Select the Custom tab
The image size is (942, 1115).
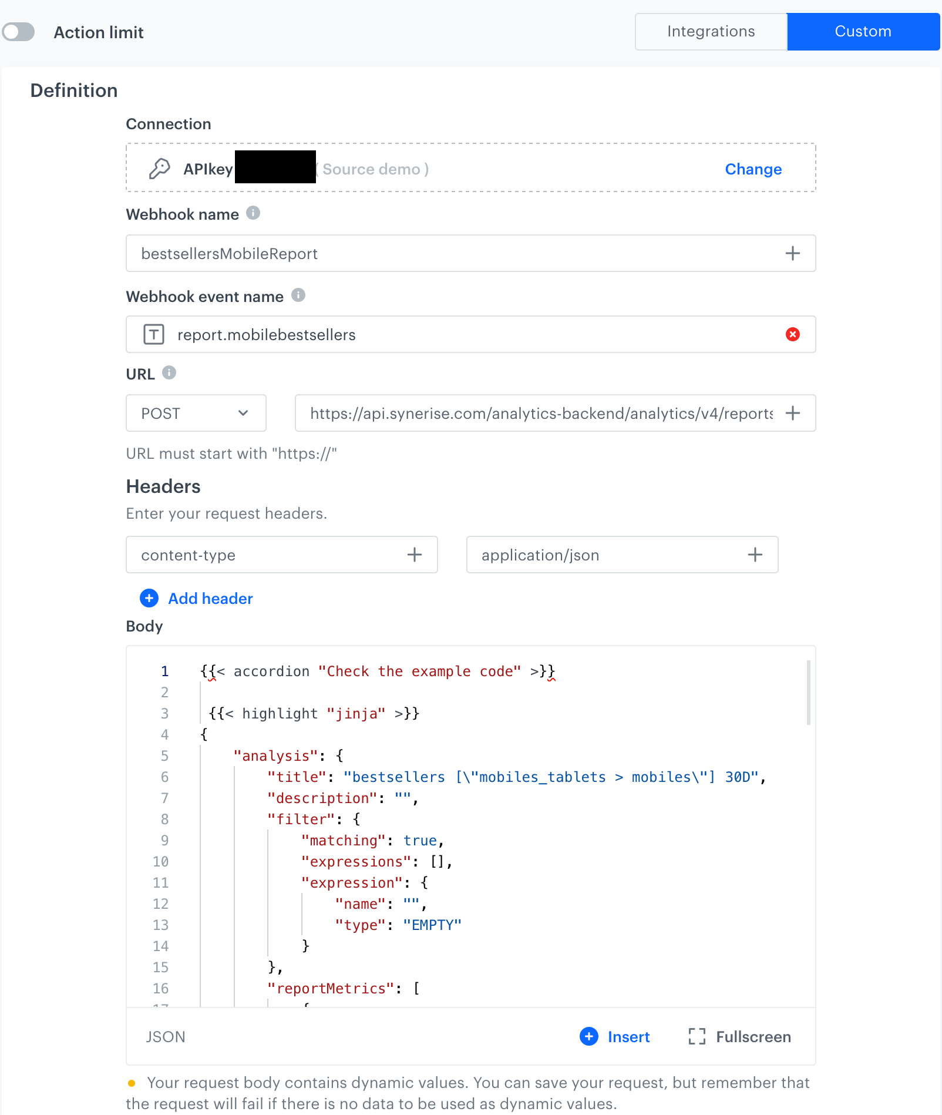click(863, 32)
